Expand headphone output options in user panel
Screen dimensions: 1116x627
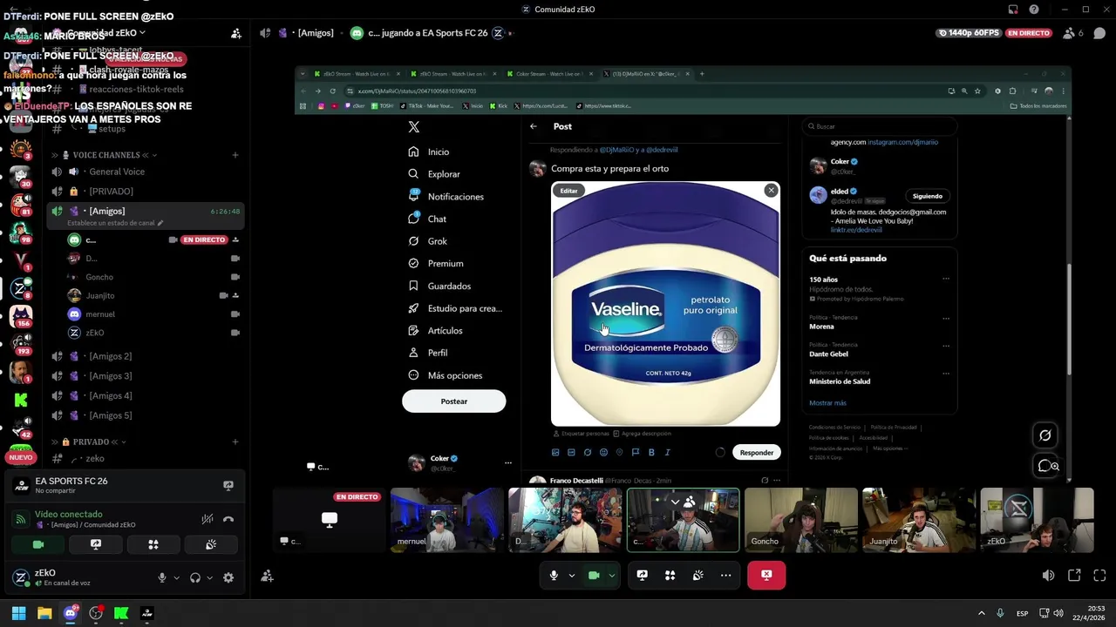click(209, 577)
